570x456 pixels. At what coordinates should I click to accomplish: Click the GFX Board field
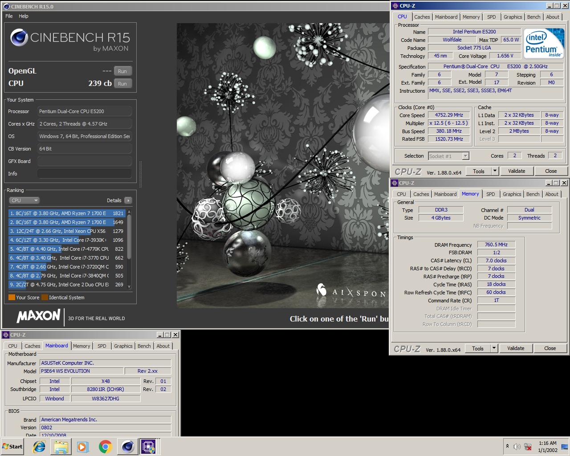(x=85, y=161)
